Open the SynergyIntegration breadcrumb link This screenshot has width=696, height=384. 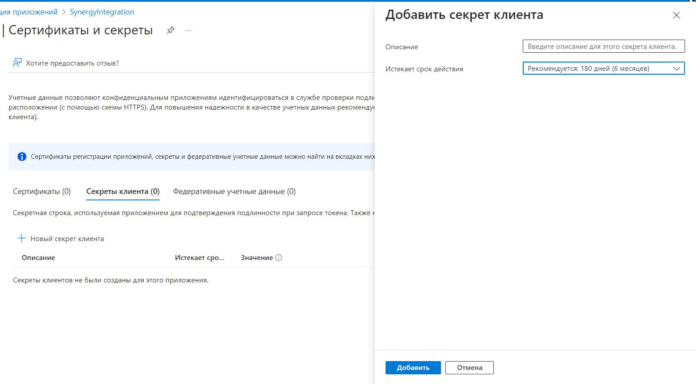102,12
